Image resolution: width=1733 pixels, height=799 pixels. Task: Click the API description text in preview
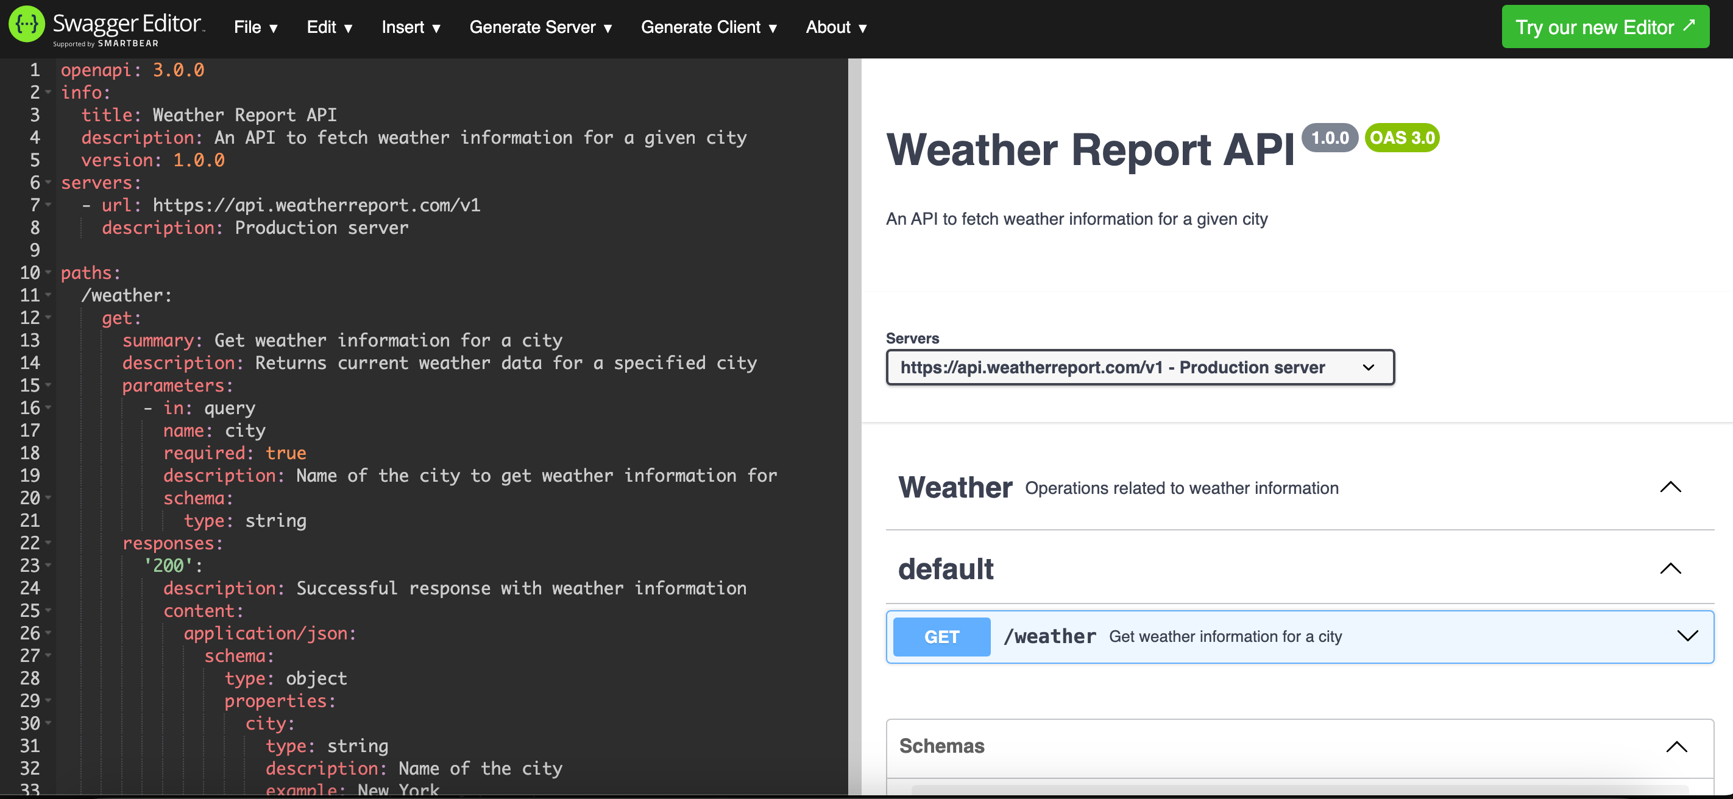[1076, 219]
